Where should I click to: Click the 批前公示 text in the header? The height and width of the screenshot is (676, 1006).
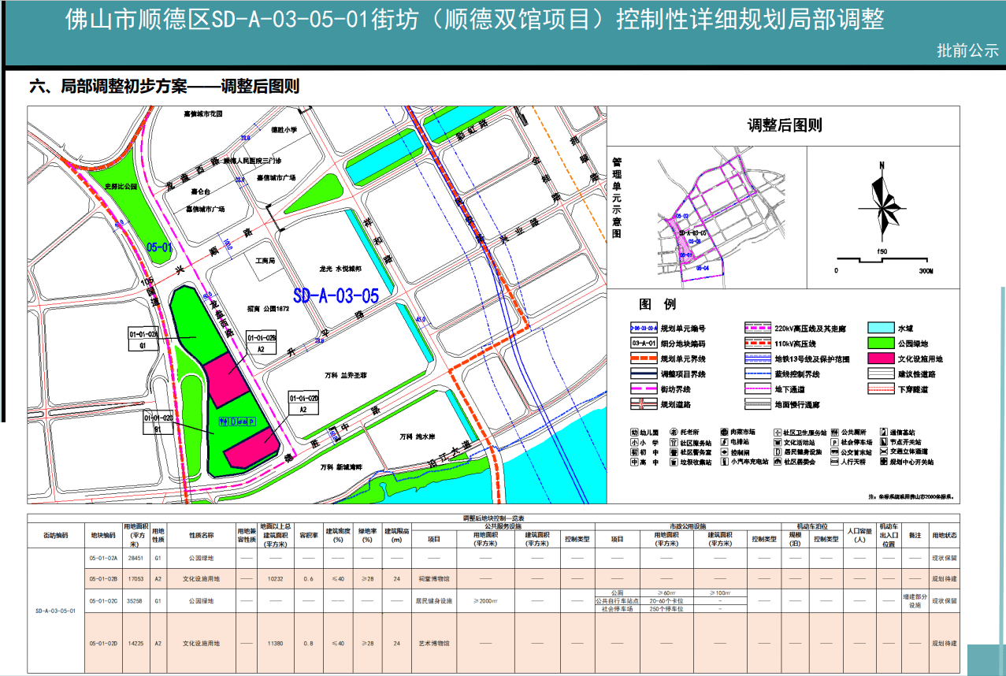[x=969, y=51]
